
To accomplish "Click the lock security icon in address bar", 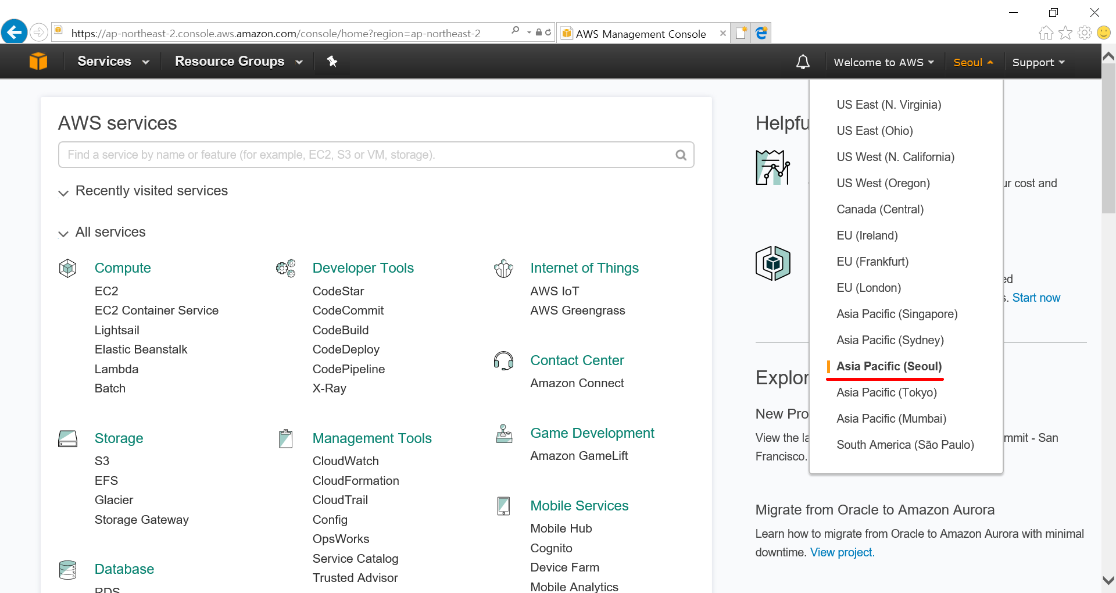I will click(539, 33).
